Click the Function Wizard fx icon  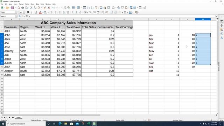tap(20, 16)
